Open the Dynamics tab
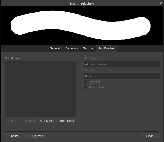Viewport: 164px width, 142px height. click(72, 48)
